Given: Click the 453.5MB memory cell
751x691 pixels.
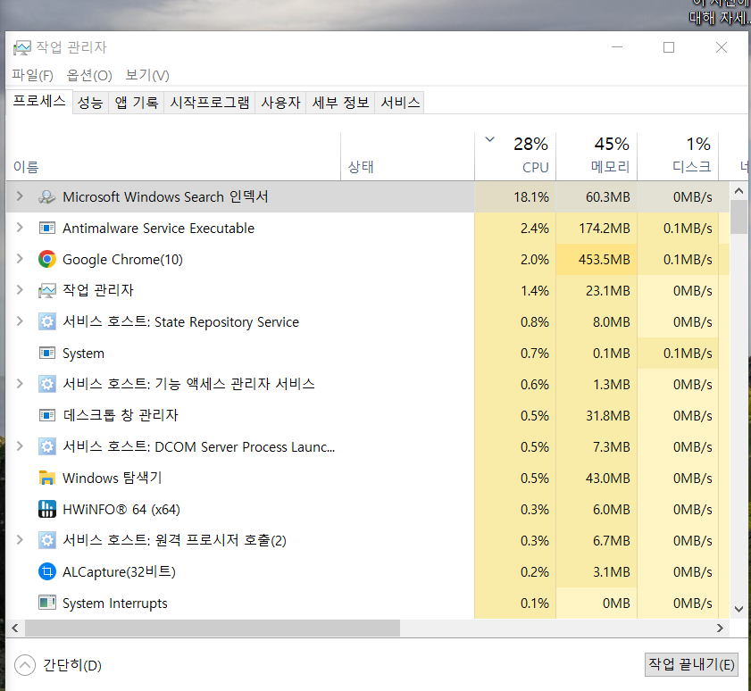Looking at the screenshot, I should pos(597,259).
